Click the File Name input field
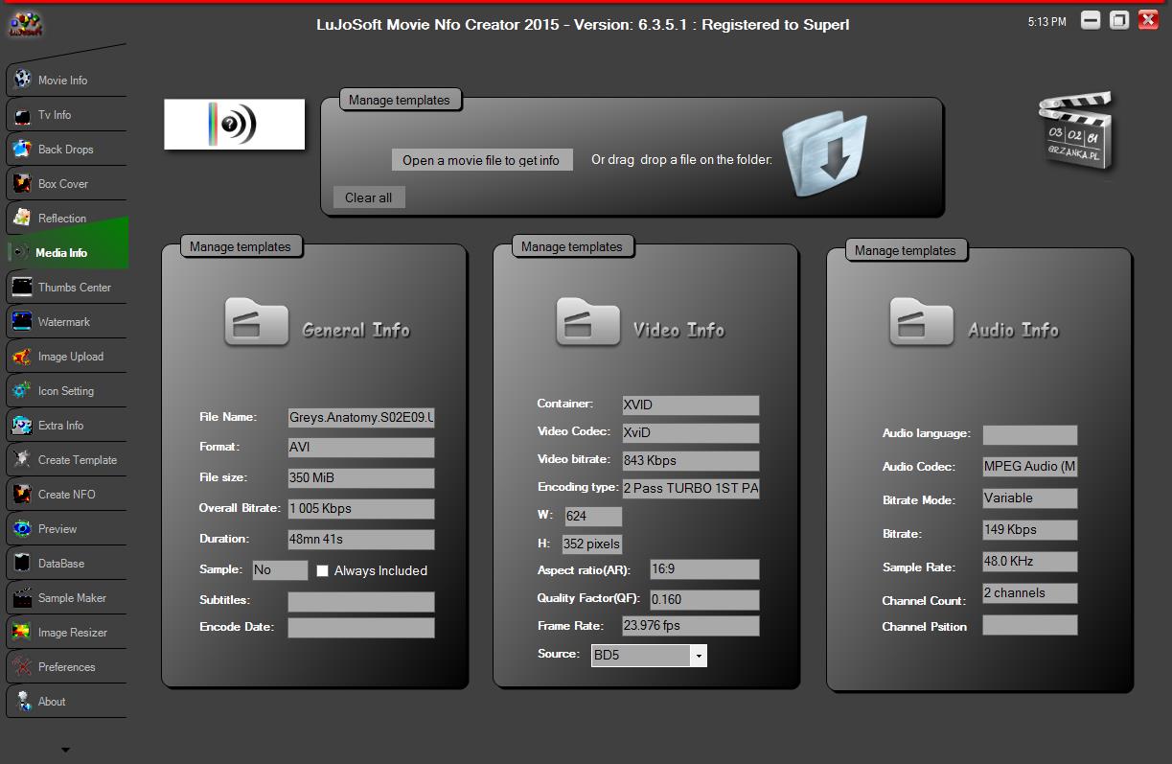The height and width of the screenshot is (764, 1172). 361,417
